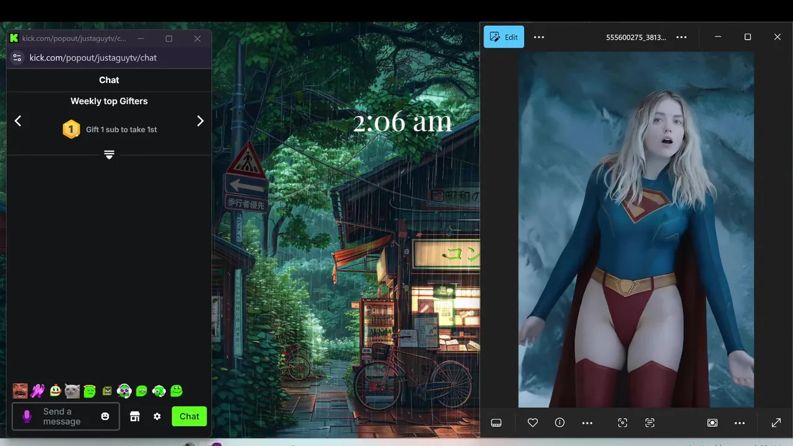Screen dimensions: 793x446
Task: Go to next leaderboard with right arrow
Action: 200,121
